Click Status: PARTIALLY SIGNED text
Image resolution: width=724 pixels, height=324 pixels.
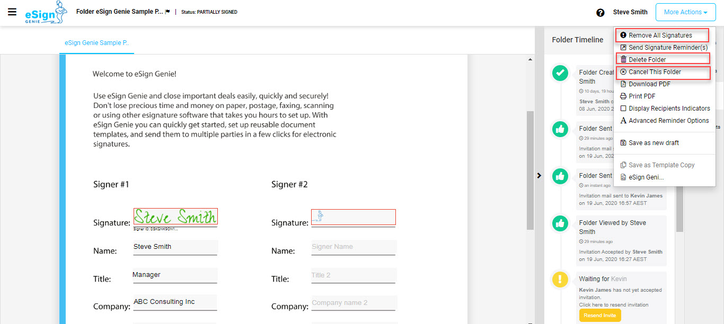point(209,12)
